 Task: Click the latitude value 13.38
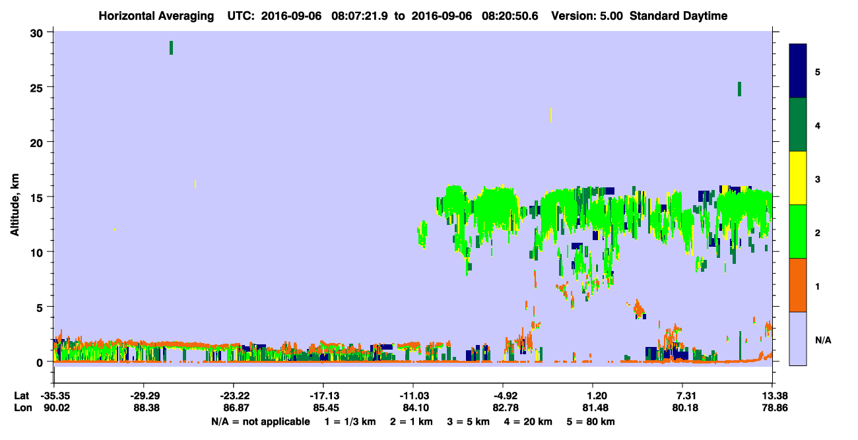coord(772,395)
